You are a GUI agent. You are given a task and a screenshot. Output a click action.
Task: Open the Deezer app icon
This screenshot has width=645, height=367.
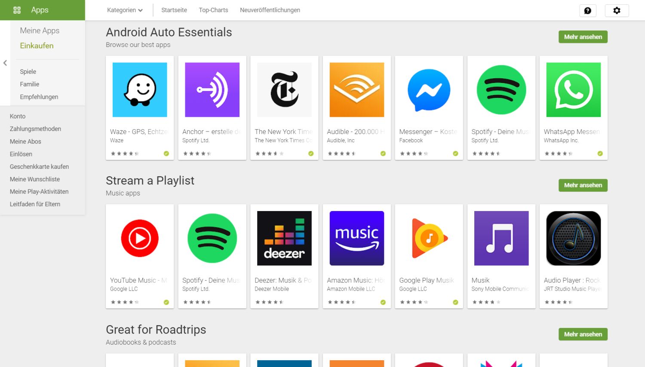tap(284, 238)
